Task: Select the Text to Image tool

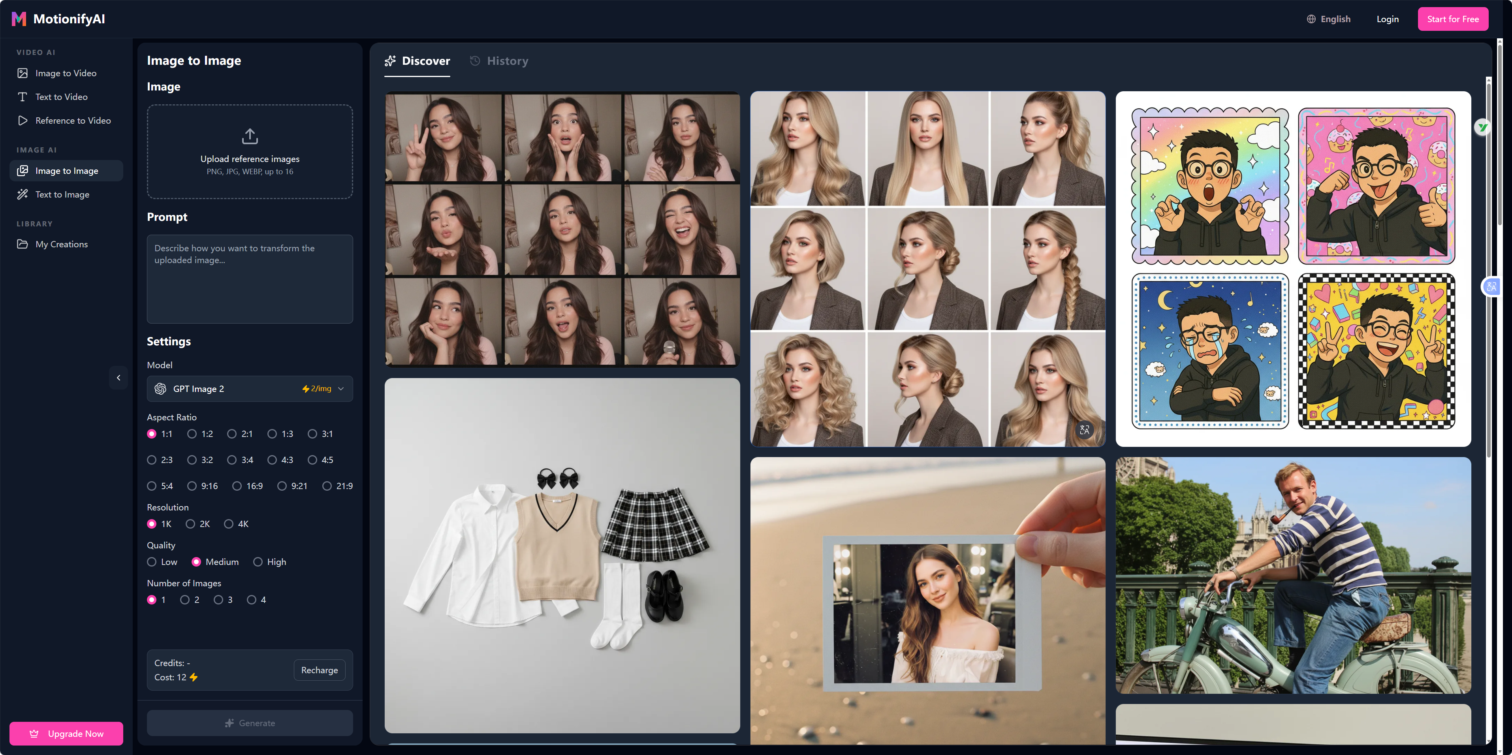Action: [62, 194]
